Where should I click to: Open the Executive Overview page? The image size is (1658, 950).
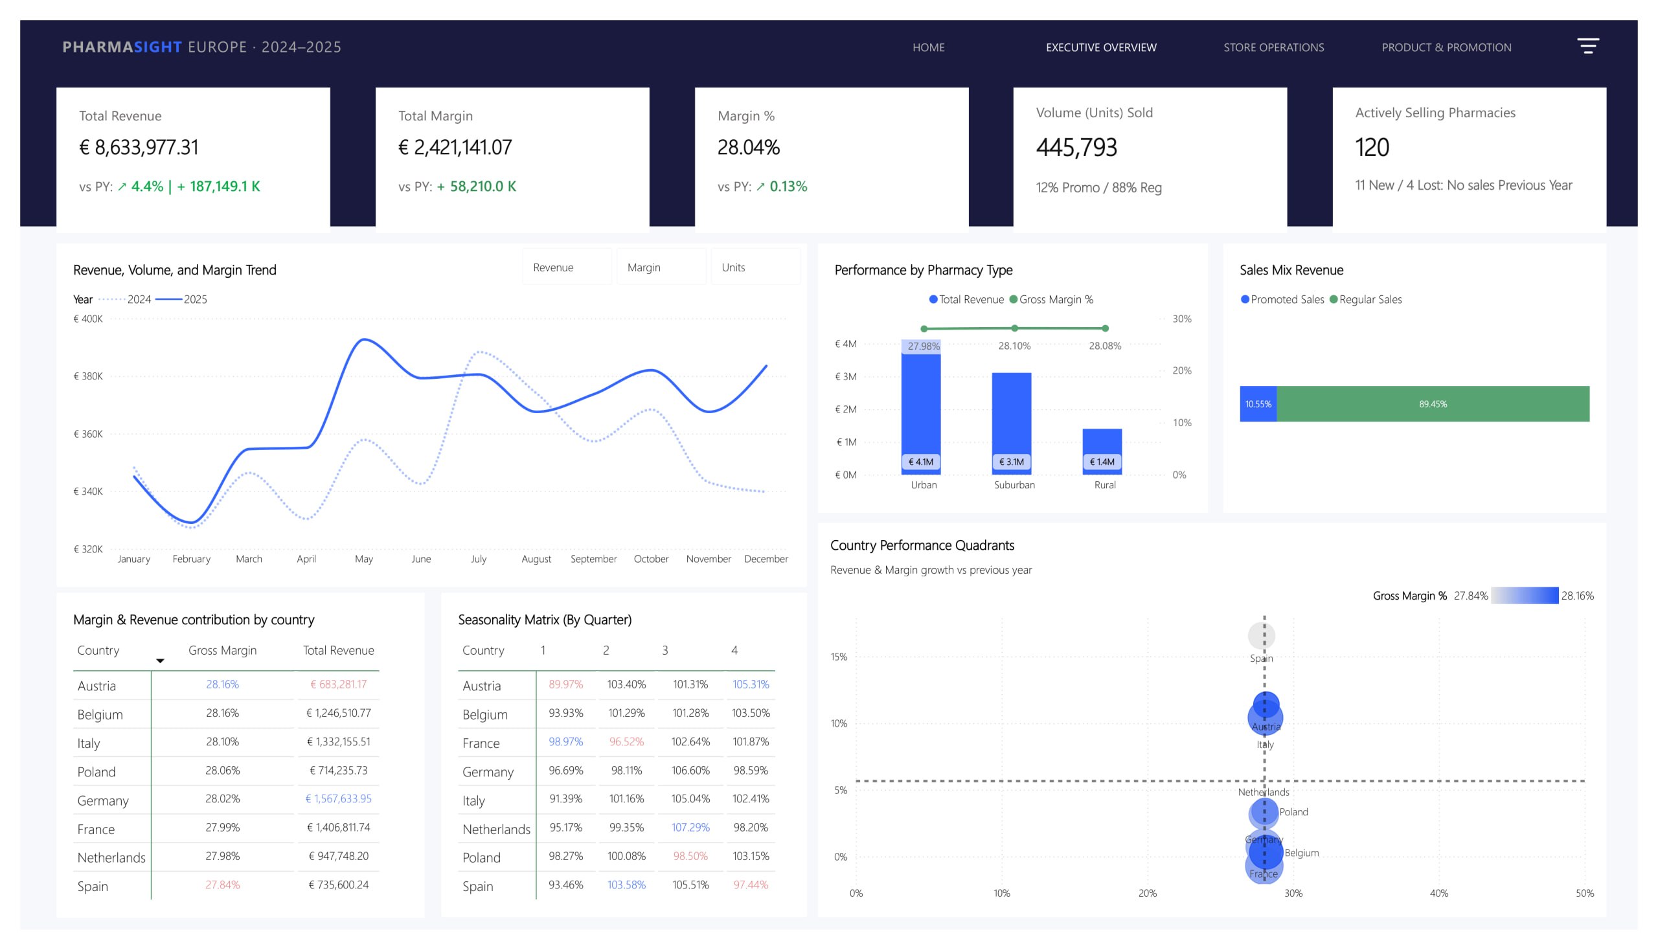(1101, 47)
